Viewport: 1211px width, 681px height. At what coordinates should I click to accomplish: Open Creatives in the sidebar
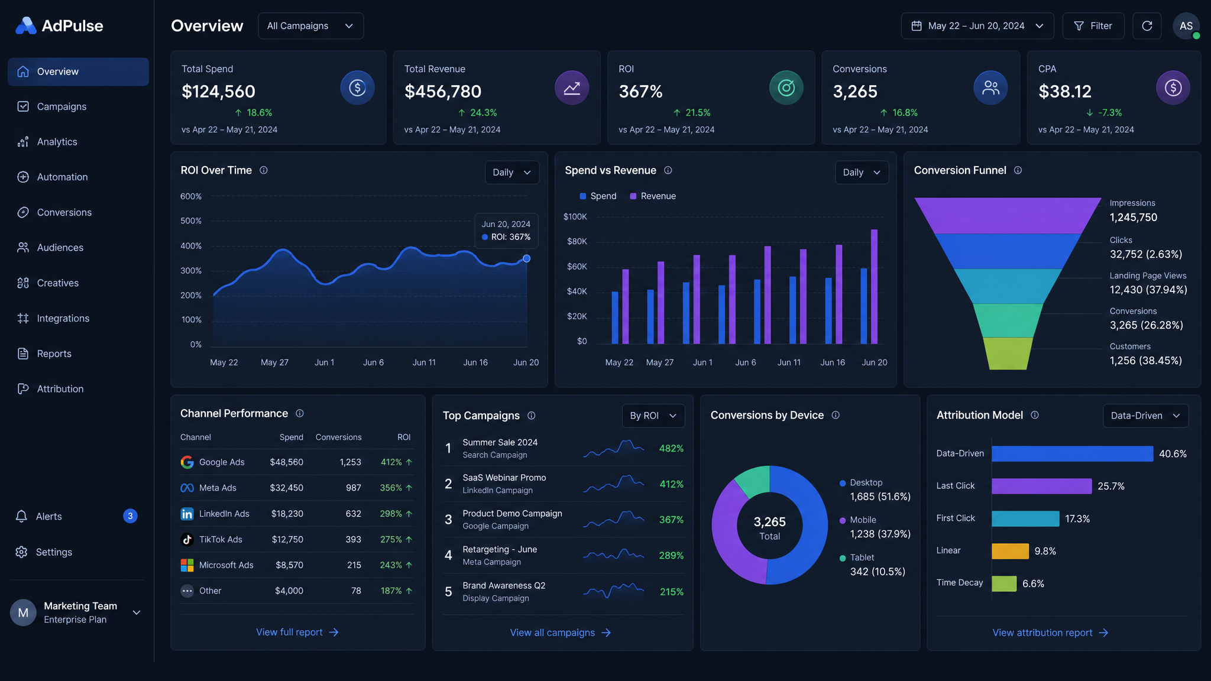click(78, 283)
